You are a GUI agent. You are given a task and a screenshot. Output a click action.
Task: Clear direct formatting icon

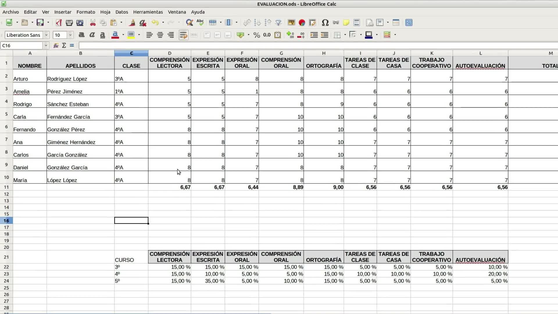[143, 23]
